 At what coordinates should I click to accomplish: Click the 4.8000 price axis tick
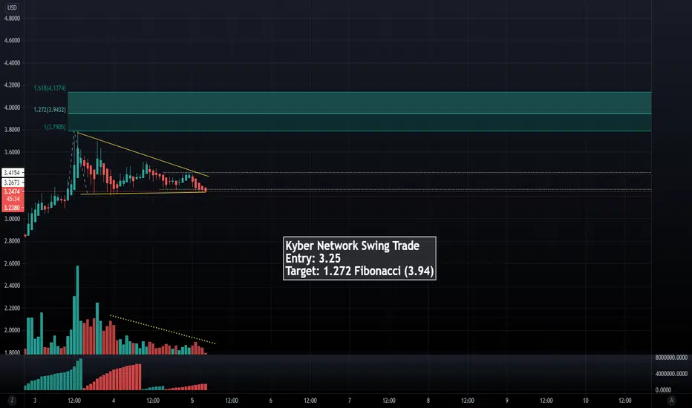(13, 19)
